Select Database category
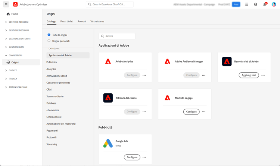 (x=51, y=103)
